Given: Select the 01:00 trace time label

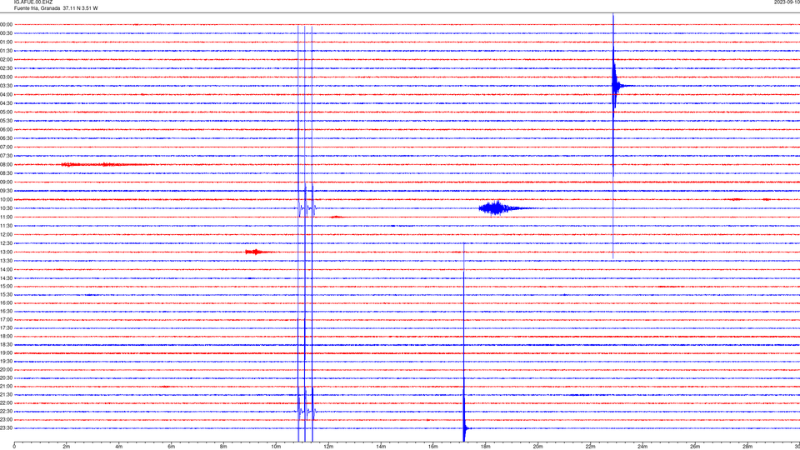Looking at the screenshot, I should click(x=6, y=42).
